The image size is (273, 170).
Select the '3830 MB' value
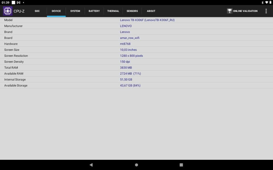tap(126, 68)
